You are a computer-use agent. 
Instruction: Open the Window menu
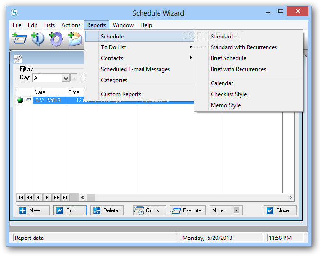123,25
